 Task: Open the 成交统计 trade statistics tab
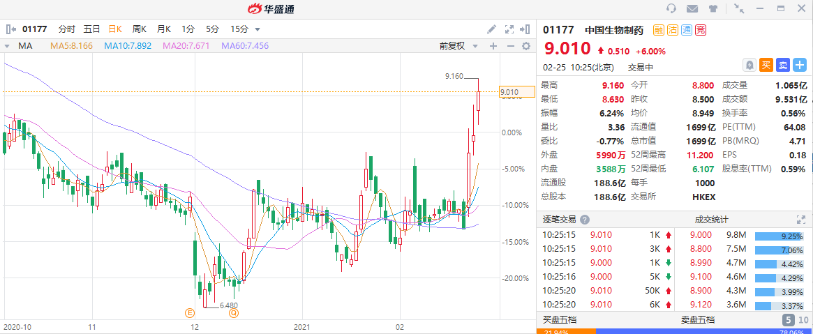(712, 220)
